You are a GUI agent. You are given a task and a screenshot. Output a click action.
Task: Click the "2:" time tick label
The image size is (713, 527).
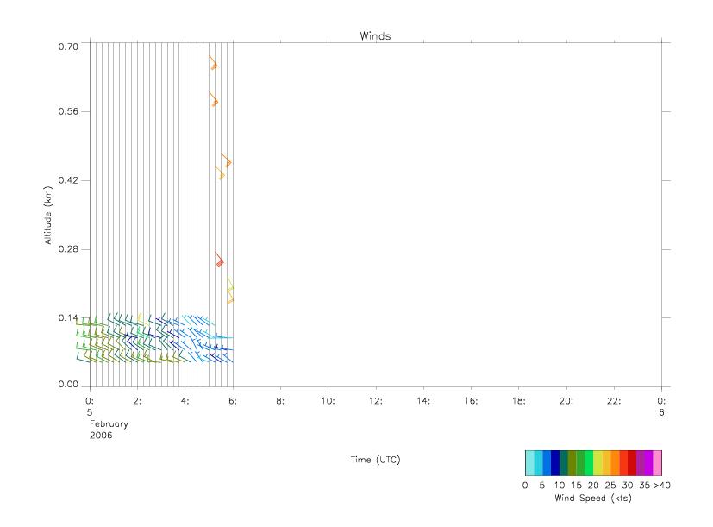137,401
